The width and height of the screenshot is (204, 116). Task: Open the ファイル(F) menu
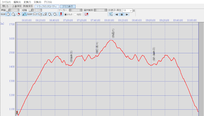point(6,2)
